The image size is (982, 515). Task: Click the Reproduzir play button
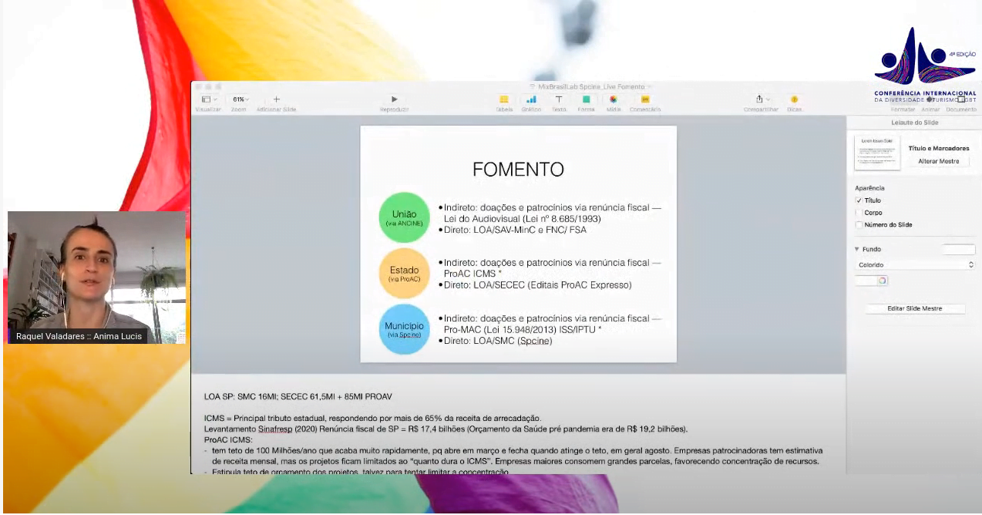pos(394,99)
